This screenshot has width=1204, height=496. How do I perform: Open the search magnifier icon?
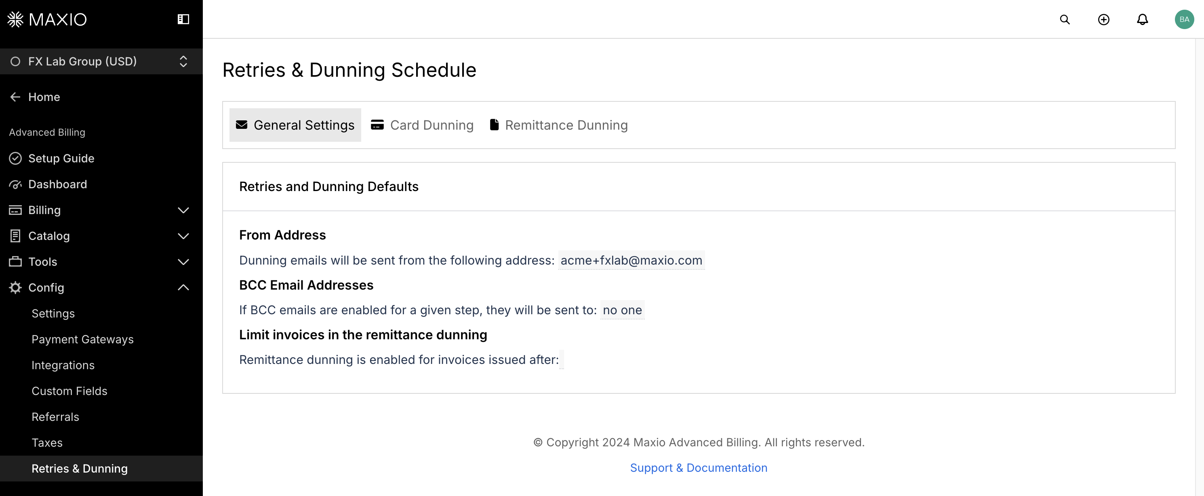(x=1065, y=19)
